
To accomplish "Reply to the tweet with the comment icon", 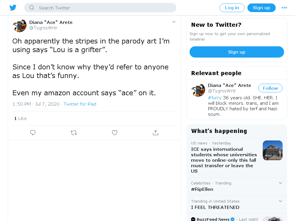I will pyautogui.click(x=33, y=133).
